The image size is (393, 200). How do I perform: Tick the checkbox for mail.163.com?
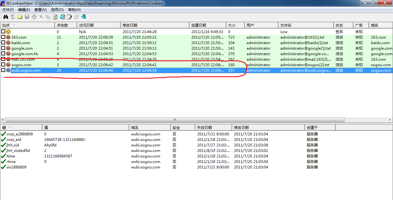[x=3, y=59]
